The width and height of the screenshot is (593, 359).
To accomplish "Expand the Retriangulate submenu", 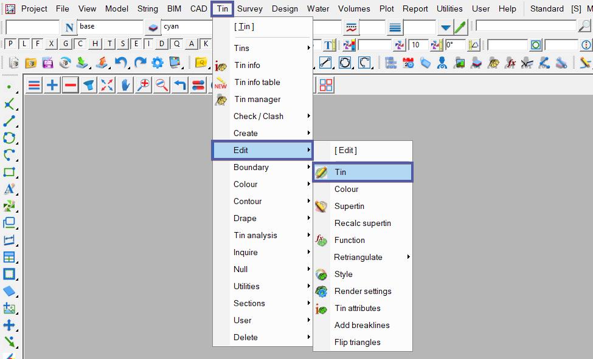I will click(363, 257).
